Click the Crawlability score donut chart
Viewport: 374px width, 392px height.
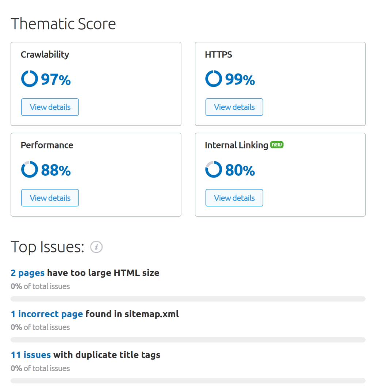point(29,78)
